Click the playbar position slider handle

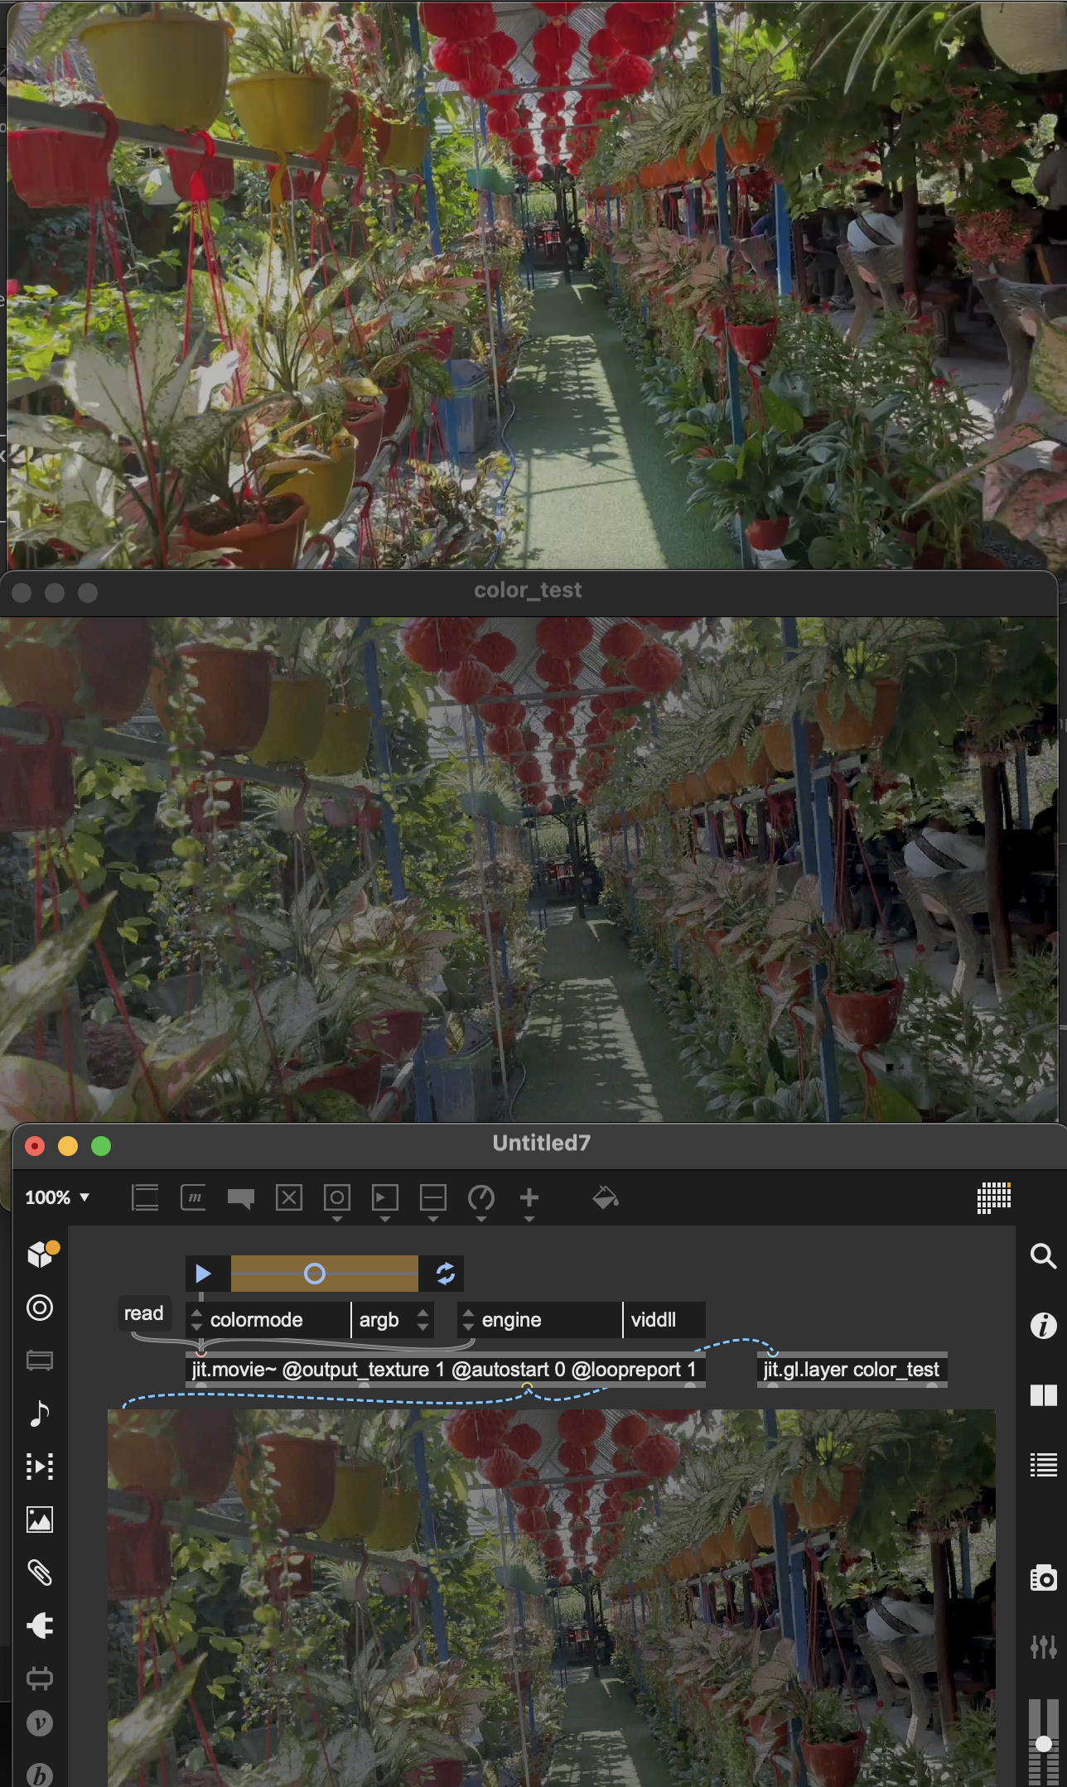315,1274
